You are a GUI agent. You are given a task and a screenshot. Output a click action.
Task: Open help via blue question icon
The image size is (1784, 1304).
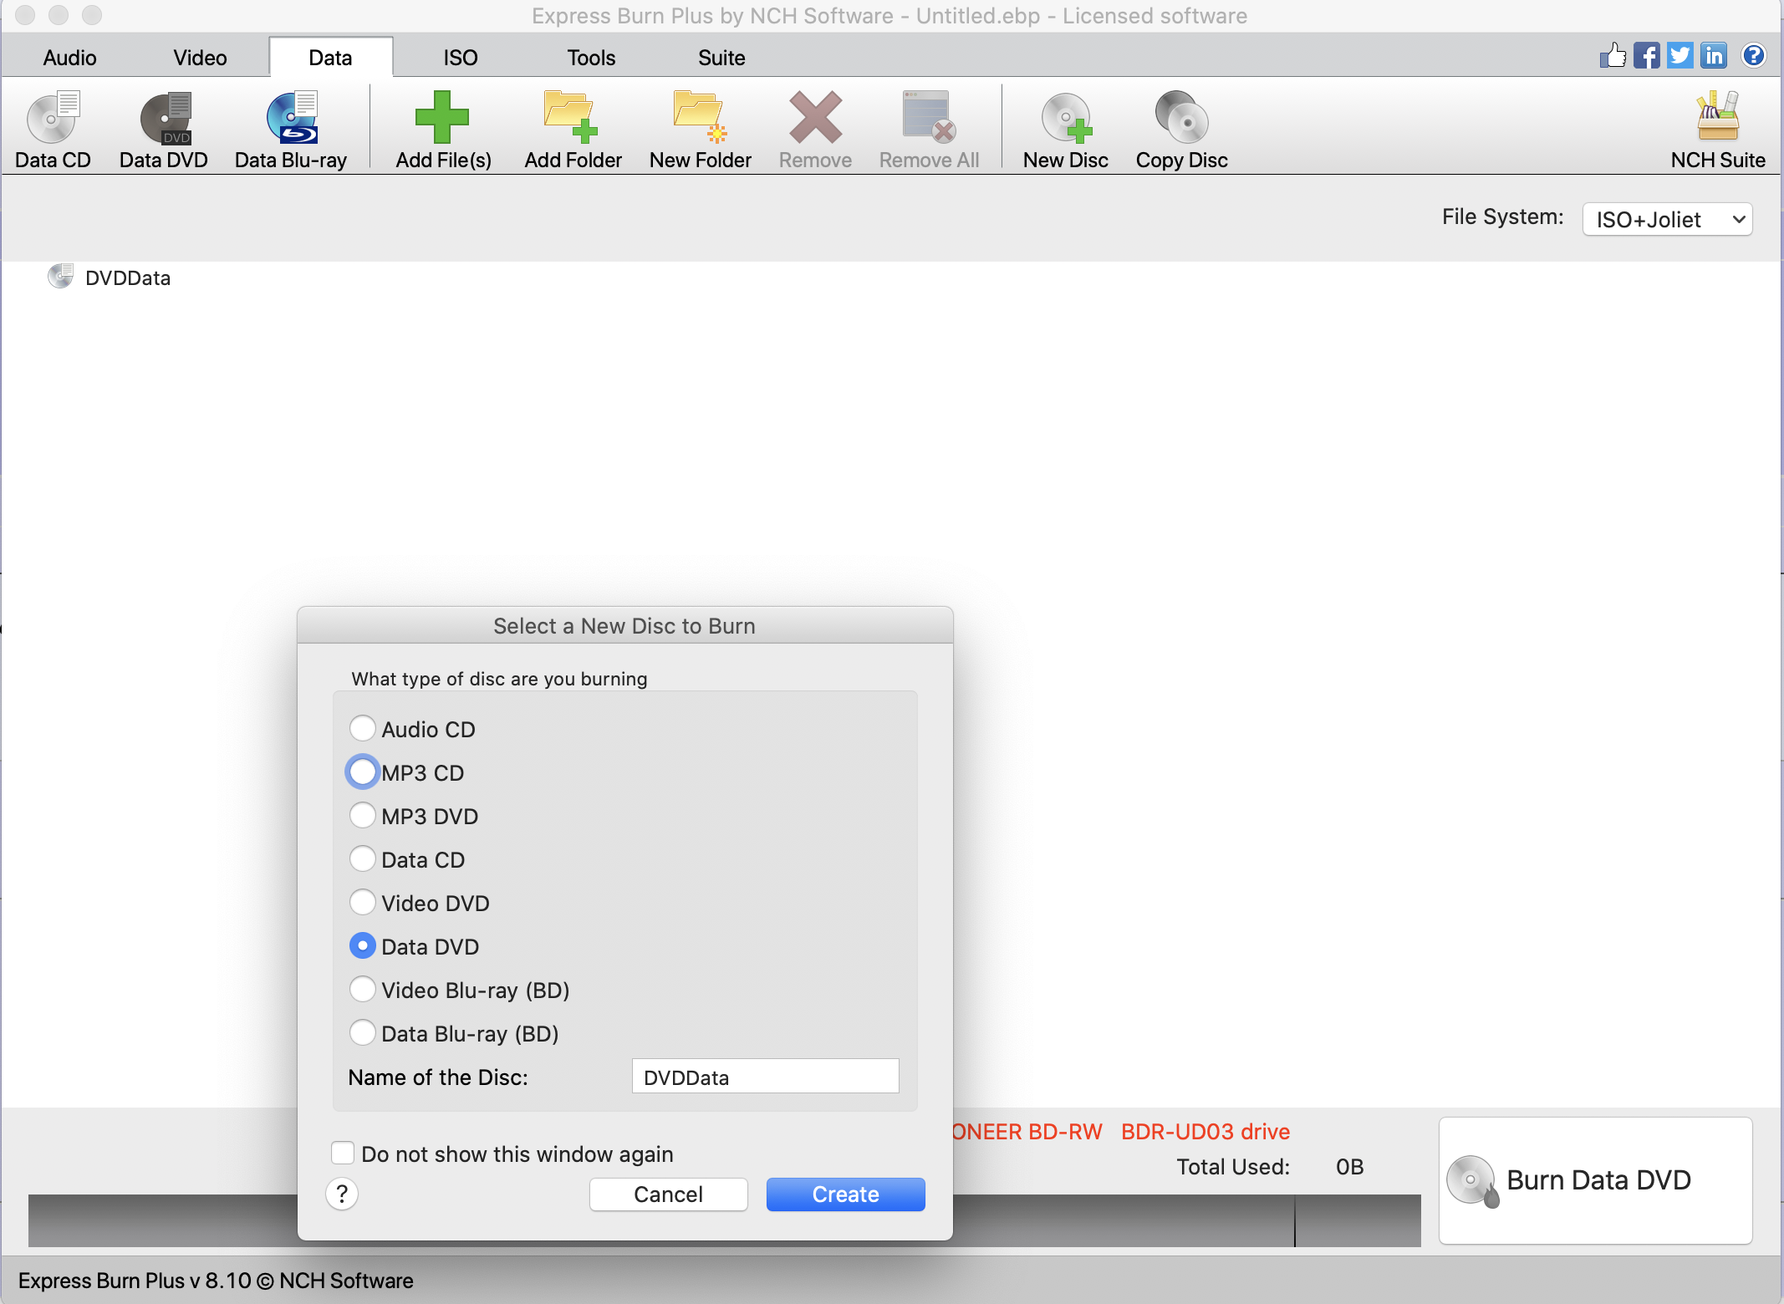[x=1753, y=56]
